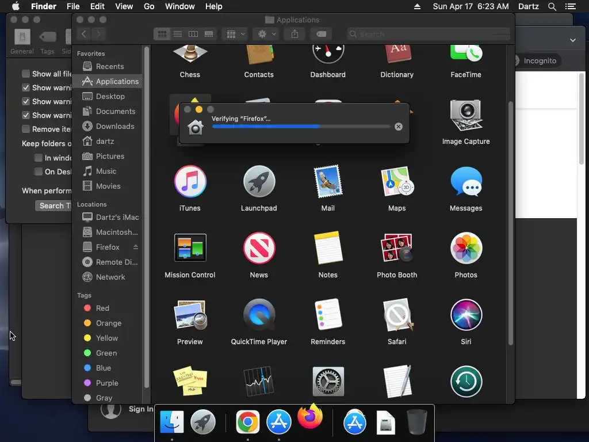Viewport: 589px width, 442px height.
Task: Uncheck the second Show warning checkbox
Action: (26, 101)
